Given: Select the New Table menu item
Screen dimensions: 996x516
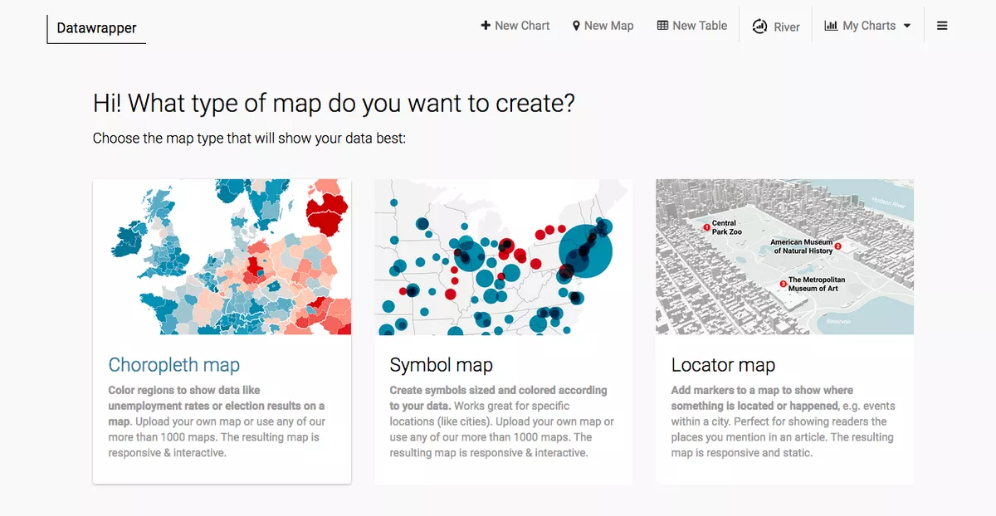Looking at the screenshot, I should click(x=692, y=26).
